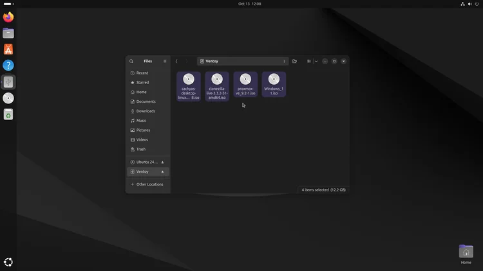Click the USB drive icon in dock
The width and height of the screenshot is (483, 271).
tap(8, 82)
